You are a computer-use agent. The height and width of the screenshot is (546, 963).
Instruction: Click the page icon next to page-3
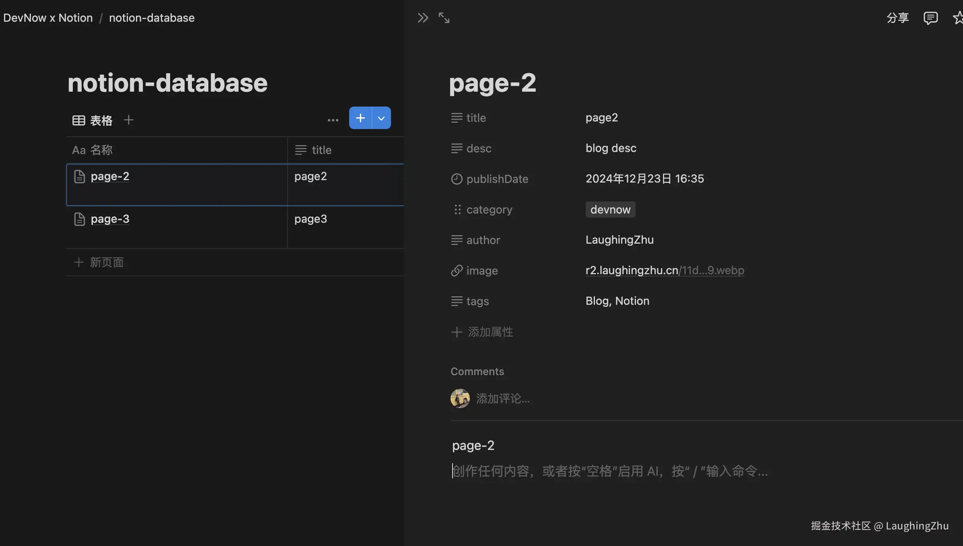tap(80, 219)
